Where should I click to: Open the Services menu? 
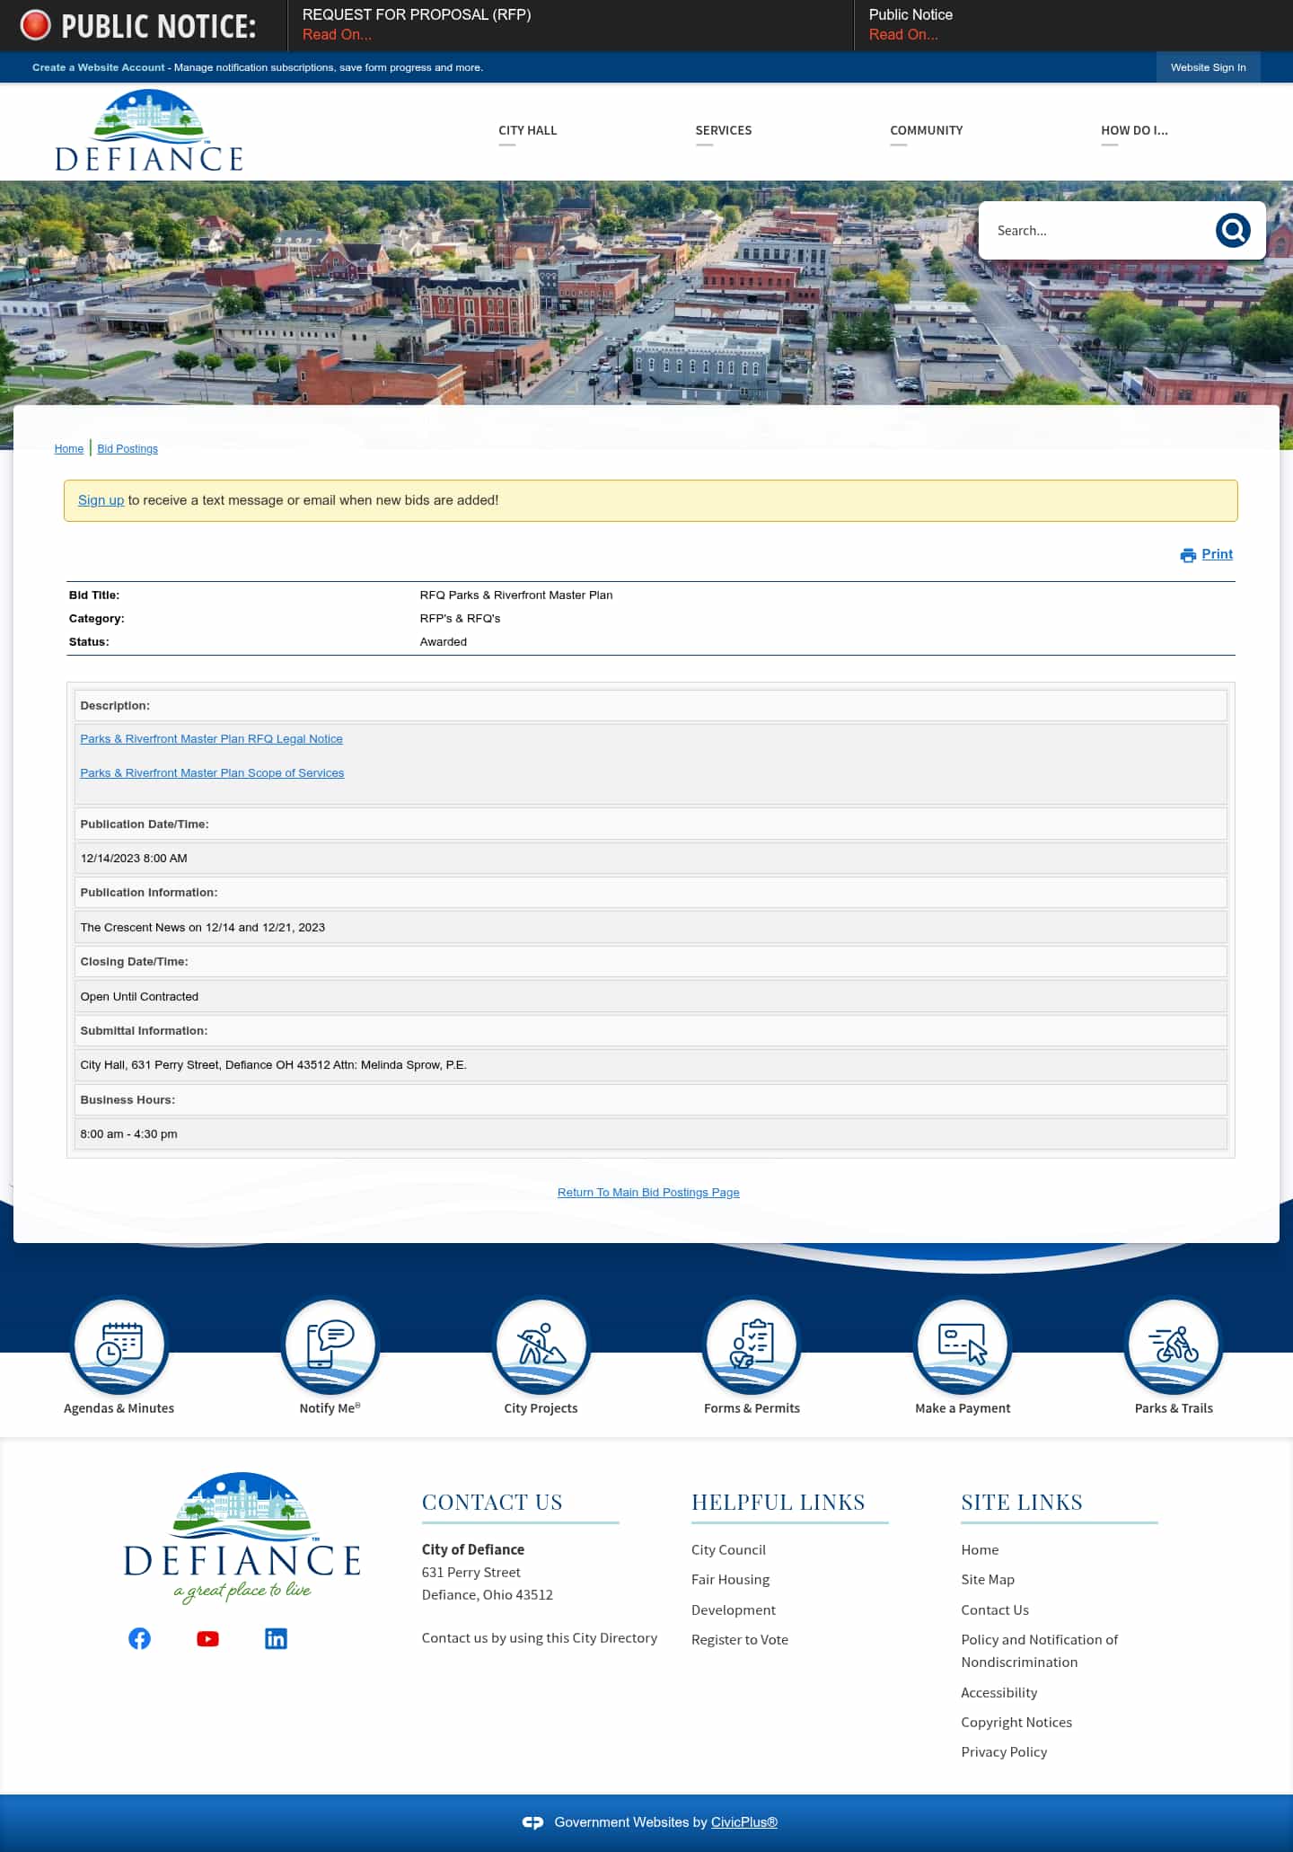point(724,130)
